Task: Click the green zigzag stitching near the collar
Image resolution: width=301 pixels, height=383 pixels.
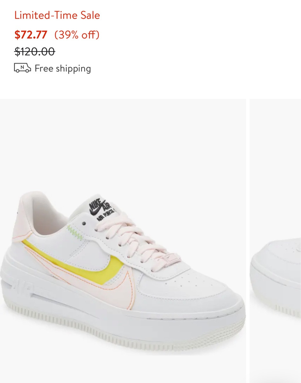Action: click(x=75, y=233)
